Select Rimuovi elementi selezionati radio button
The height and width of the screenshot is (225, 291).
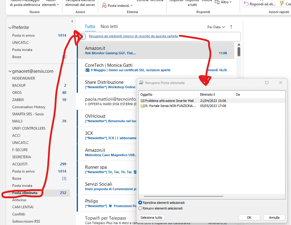tap(140, 208)
